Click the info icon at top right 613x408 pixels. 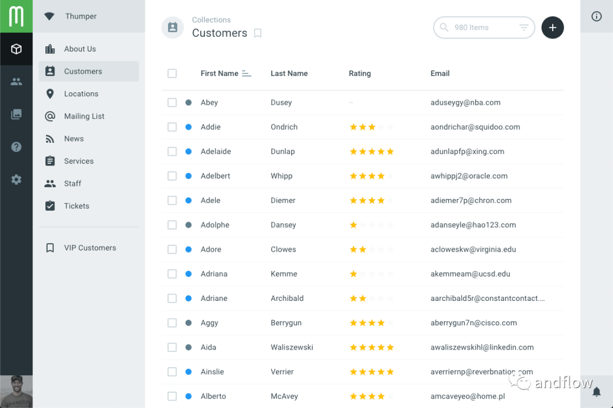point(597,16)
